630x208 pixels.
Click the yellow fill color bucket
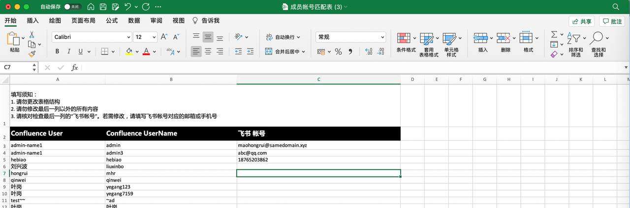tap(129, 52)
